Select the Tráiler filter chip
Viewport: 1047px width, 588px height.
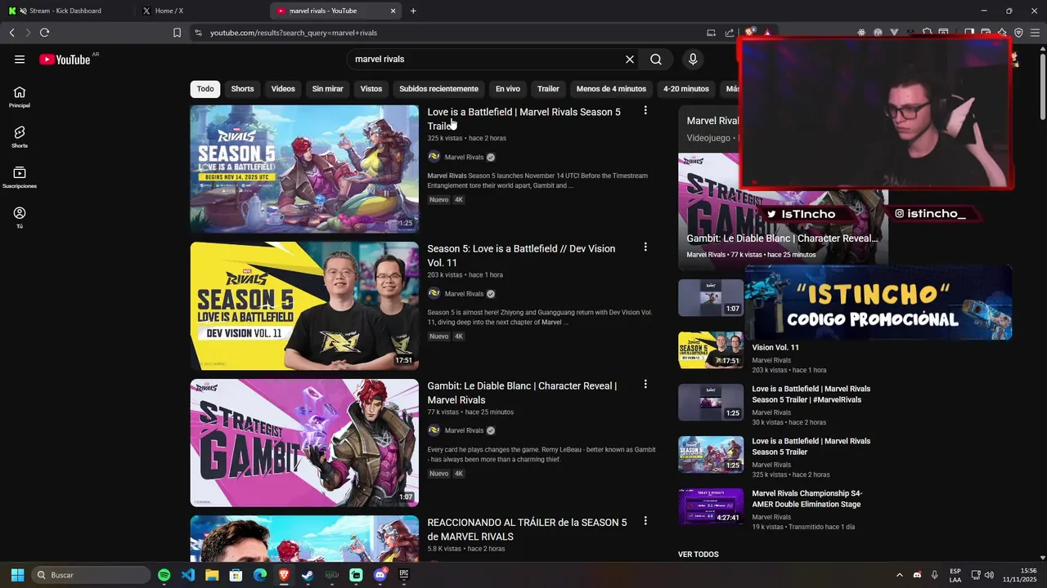point(548,88)
